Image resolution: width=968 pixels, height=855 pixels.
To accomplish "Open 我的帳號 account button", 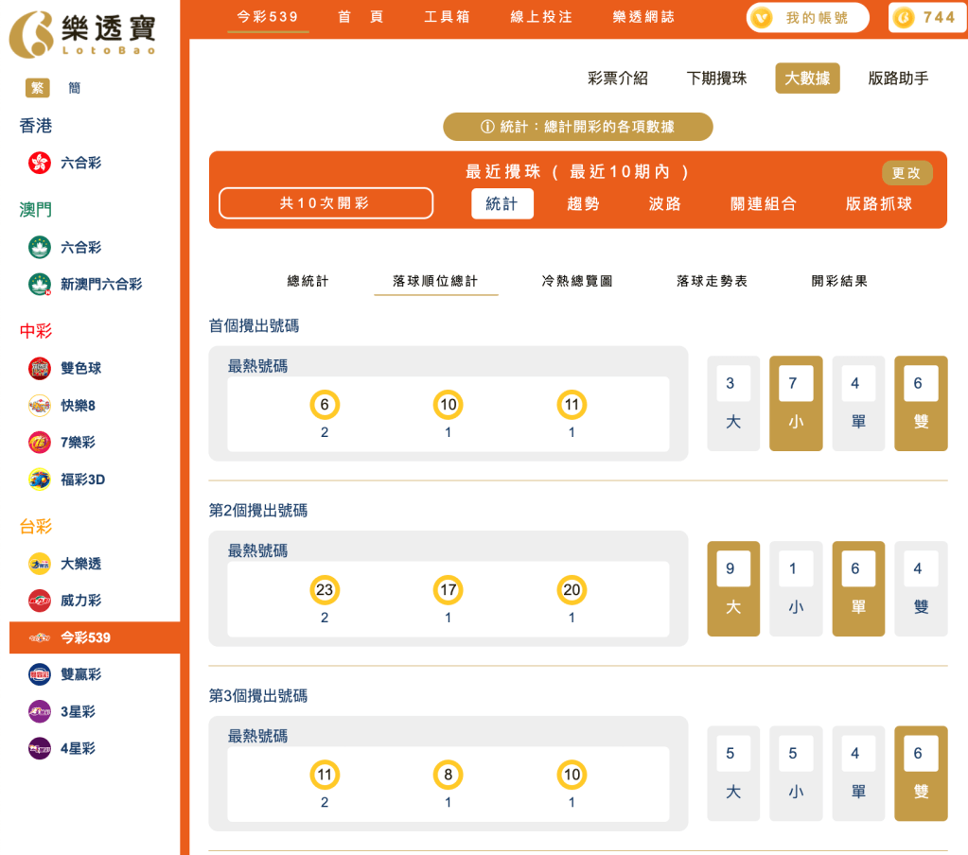I will click(x=807, y=18).
